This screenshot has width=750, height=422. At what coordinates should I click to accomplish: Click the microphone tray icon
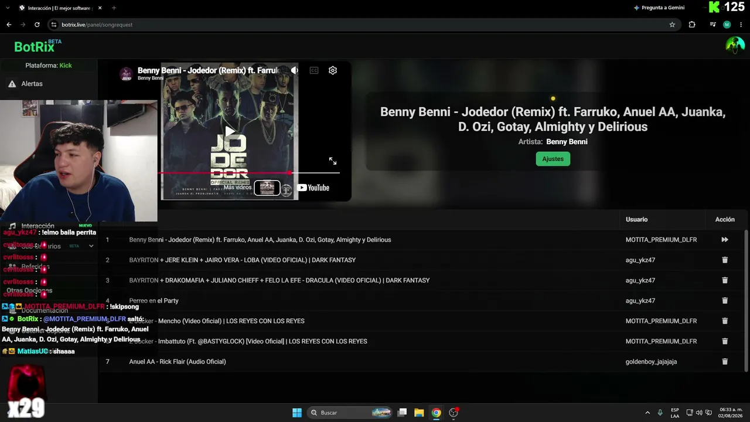point(660,413)
